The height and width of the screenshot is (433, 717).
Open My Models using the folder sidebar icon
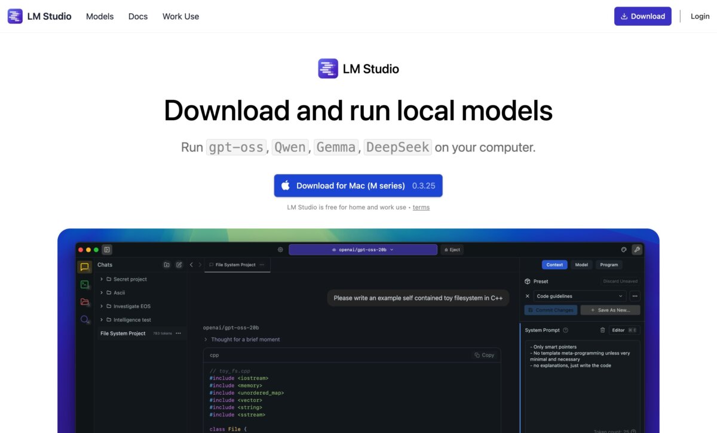pyautogui.click(x=85, y=301)
